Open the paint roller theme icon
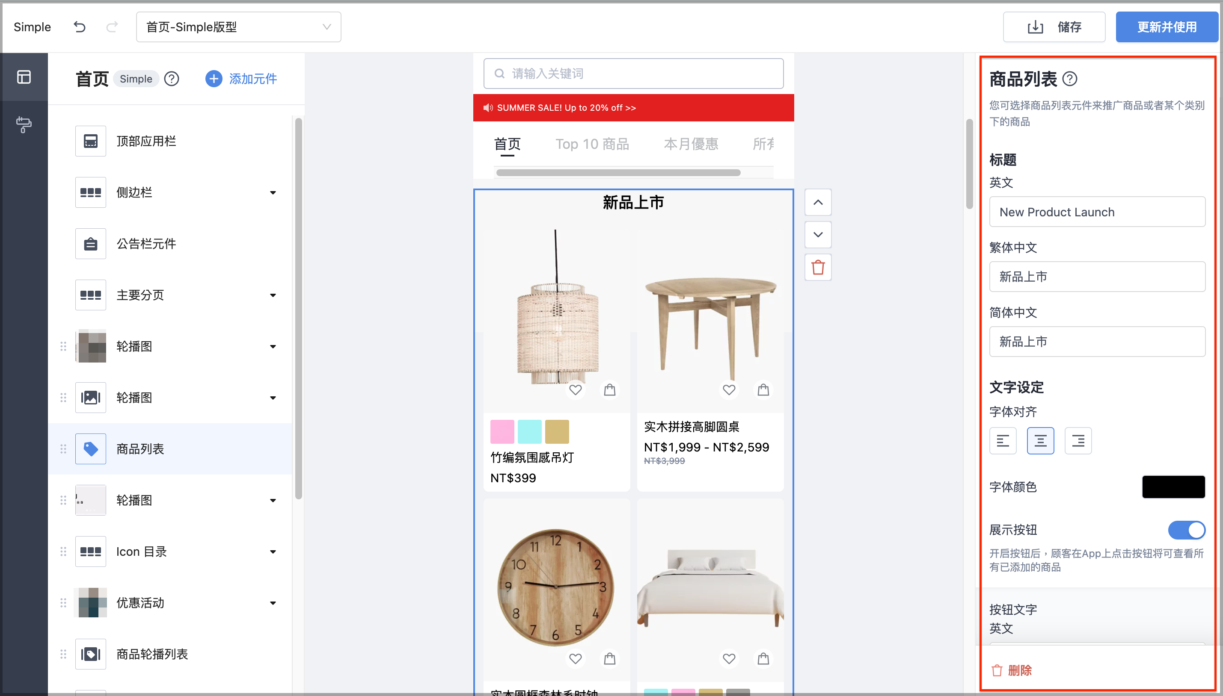Viewport: 1223px width, 696px height. pos(24,125)
